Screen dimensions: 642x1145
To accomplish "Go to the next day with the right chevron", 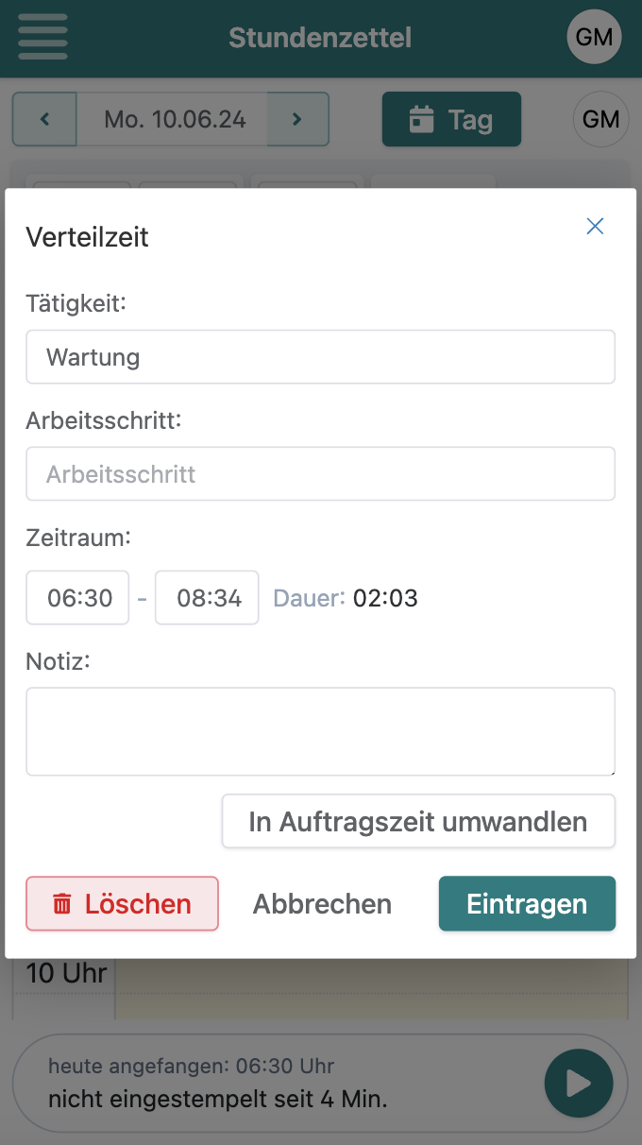I will click(x=297, y=119).
